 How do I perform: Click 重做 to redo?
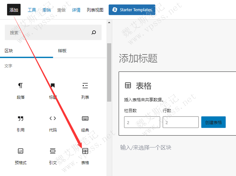coord(61,10)
